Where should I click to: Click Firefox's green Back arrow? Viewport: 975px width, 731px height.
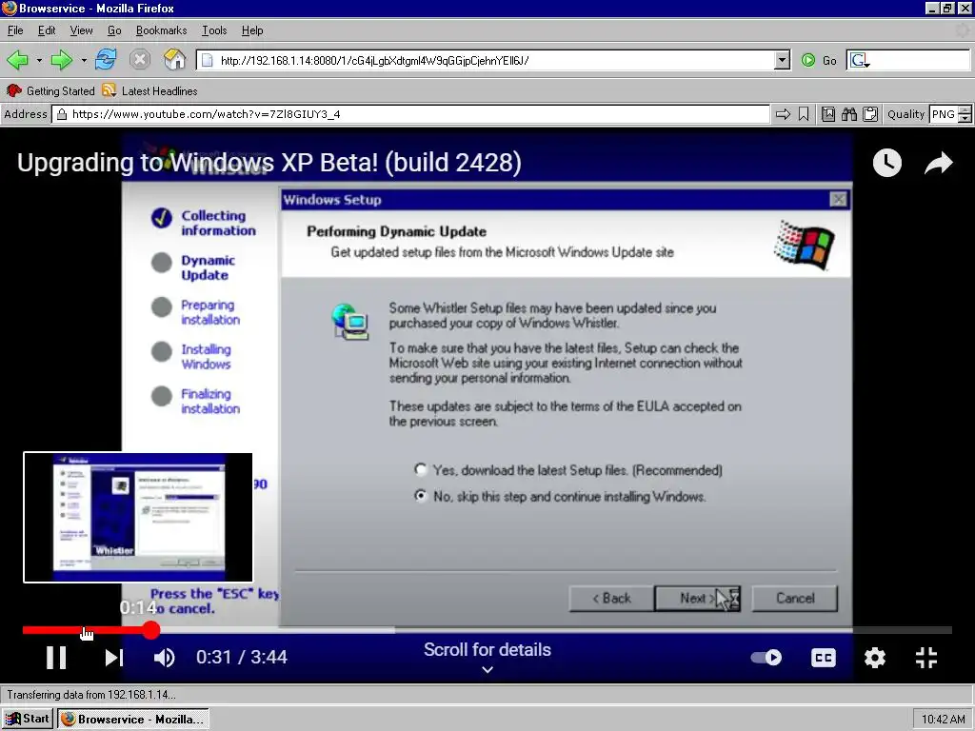pos(17,60)
